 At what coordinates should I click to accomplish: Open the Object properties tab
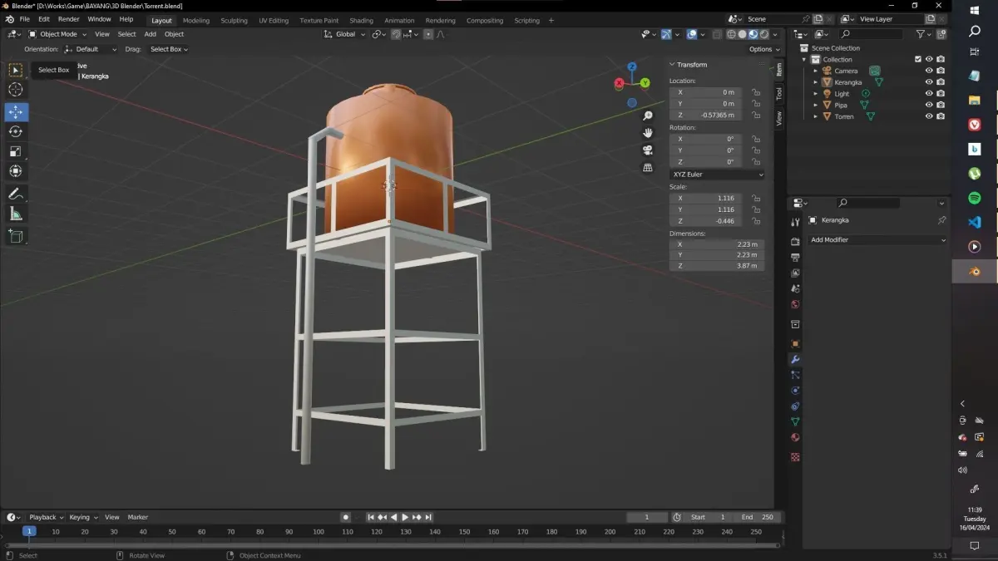click(795, 343)
